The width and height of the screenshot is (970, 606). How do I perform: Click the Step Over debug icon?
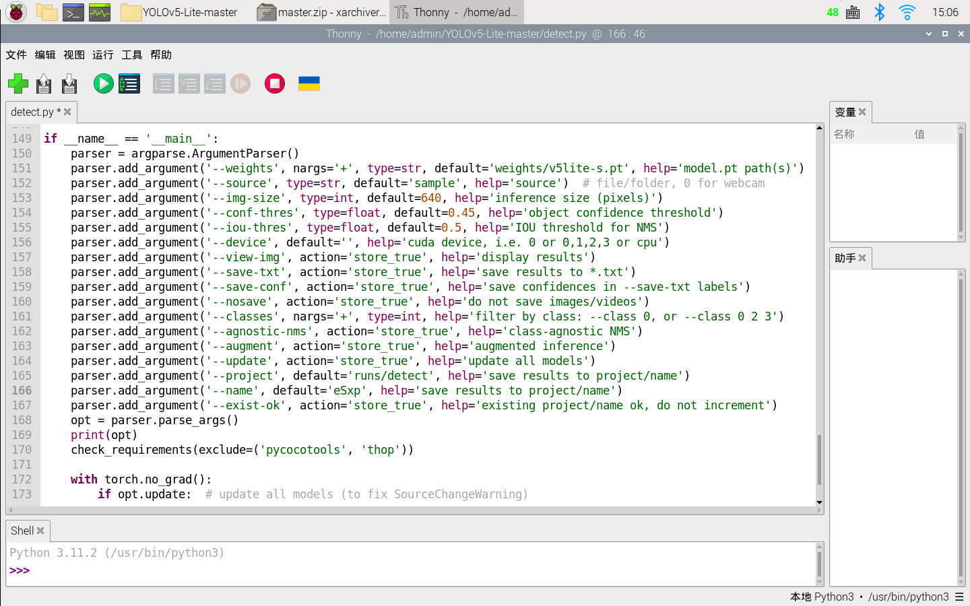(x=163, y=83)
